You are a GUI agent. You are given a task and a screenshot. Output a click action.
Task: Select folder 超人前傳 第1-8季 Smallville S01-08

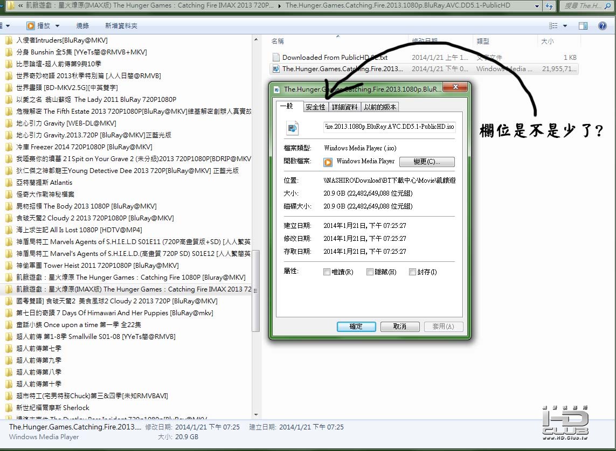click(96, 337)
